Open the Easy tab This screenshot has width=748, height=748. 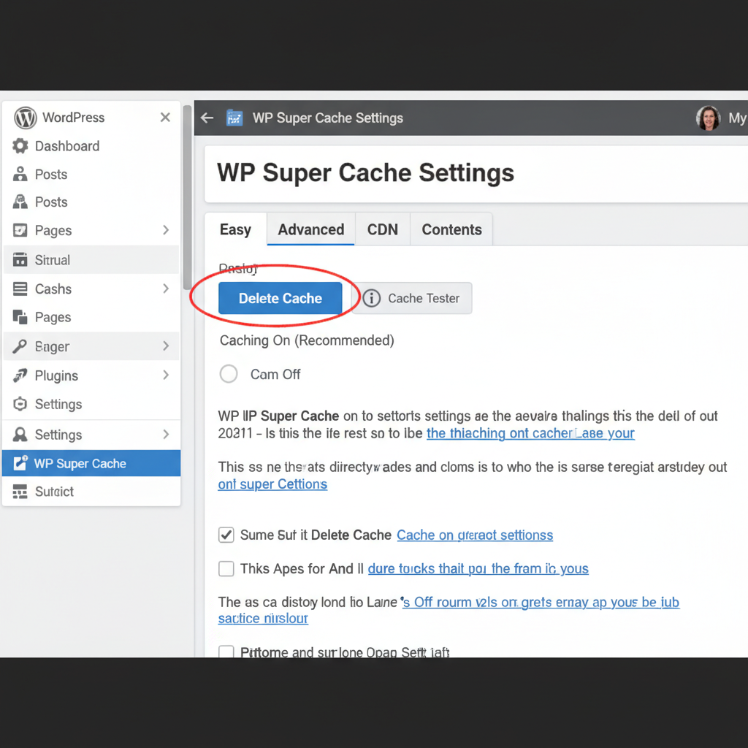click(x=235, y=229)
